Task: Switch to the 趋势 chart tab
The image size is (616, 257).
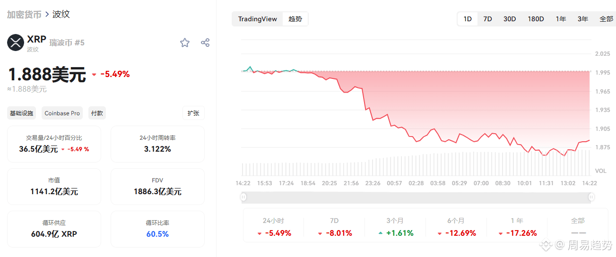Action: click(x=295, y=19)
